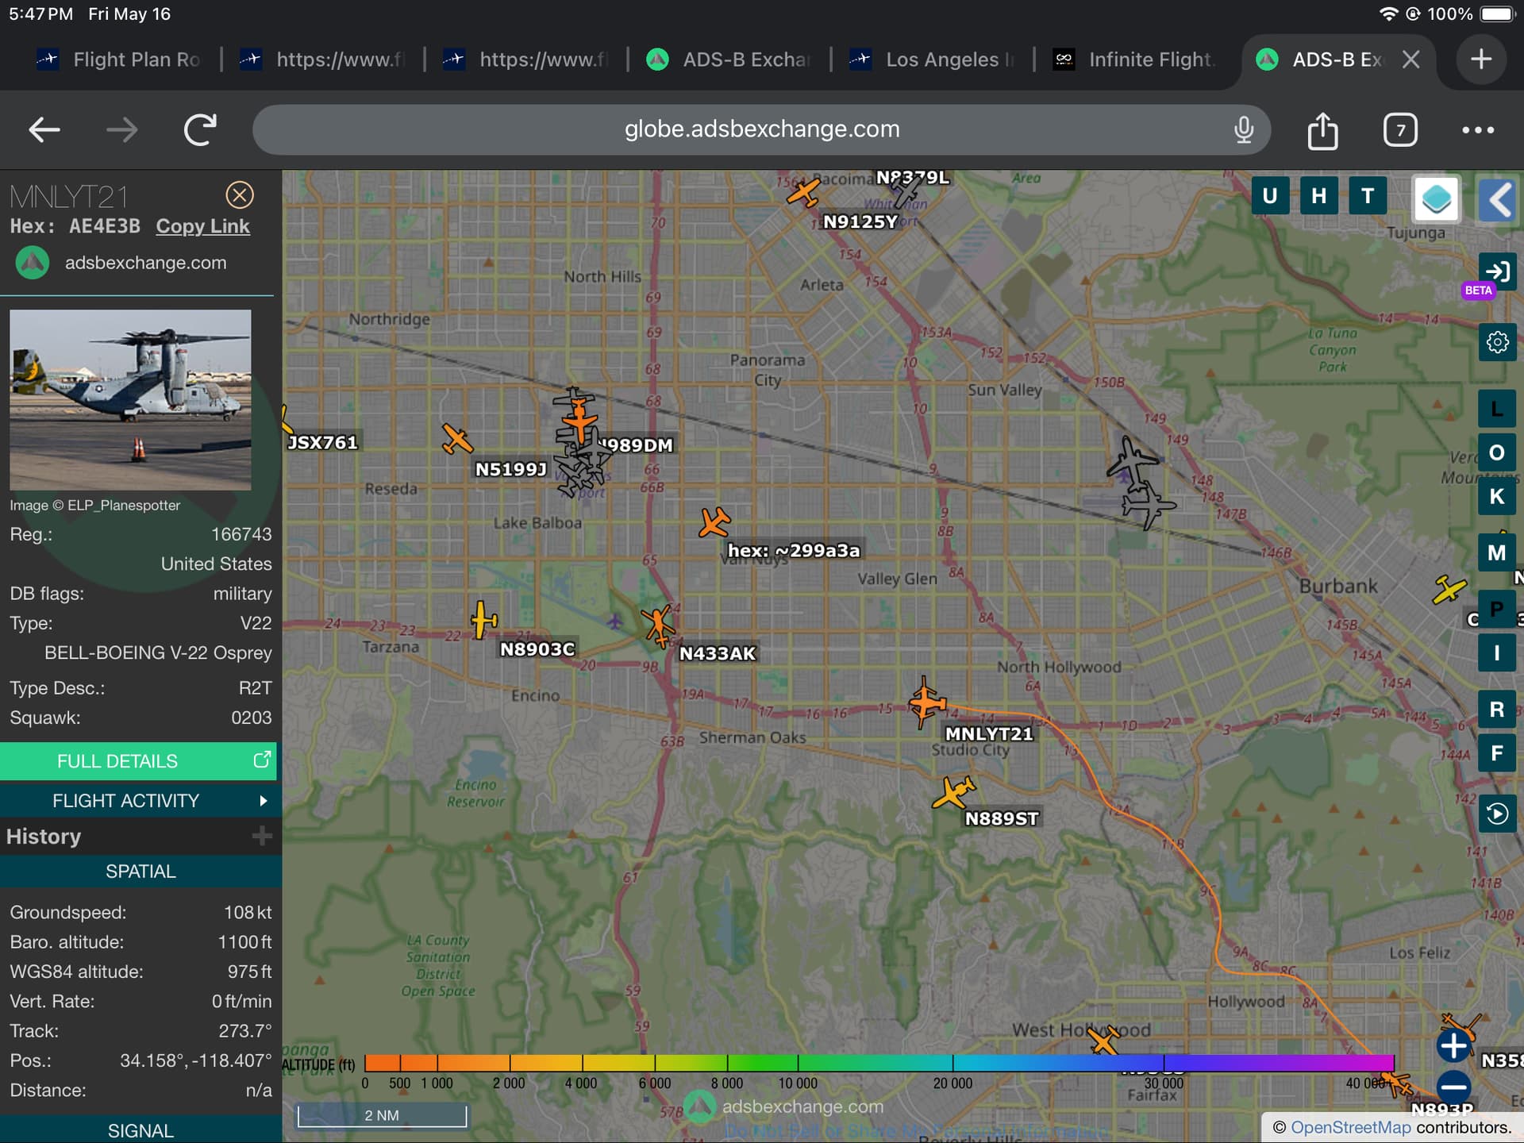Open the map settings gear

(1497, 342)
